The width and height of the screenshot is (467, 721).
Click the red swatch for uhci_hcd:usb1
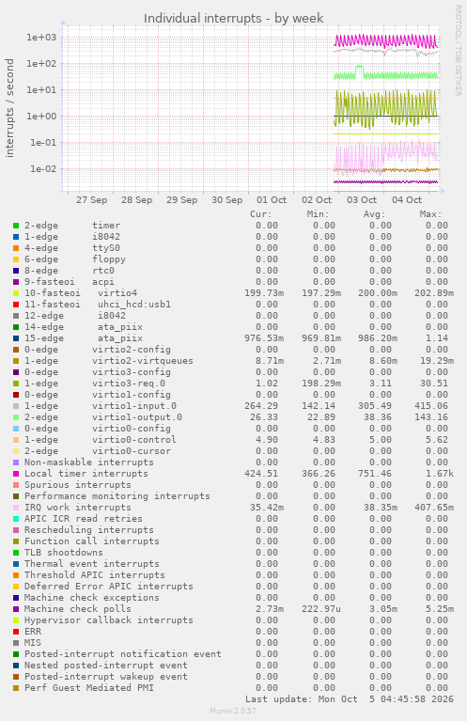pos(16,305)
